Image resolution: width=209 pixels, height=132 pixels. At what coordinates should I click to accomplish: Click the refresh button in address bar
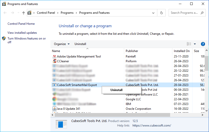tap(161, 13)
